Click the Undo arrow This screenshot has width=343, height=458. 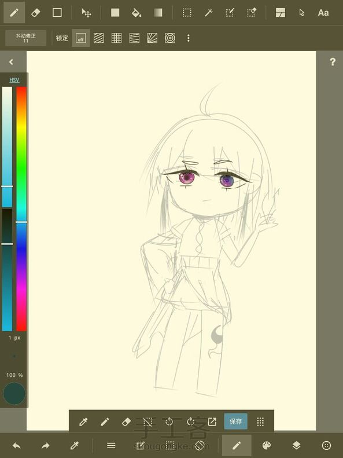(16, 446)
